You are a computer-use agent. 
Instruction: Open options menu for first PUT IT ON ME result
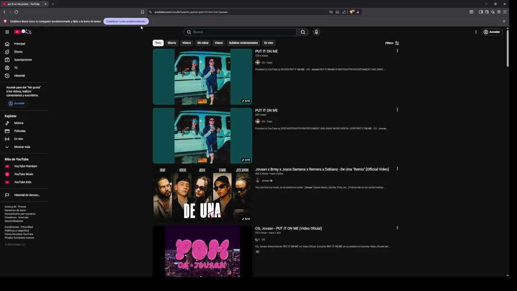click(397, 51)
